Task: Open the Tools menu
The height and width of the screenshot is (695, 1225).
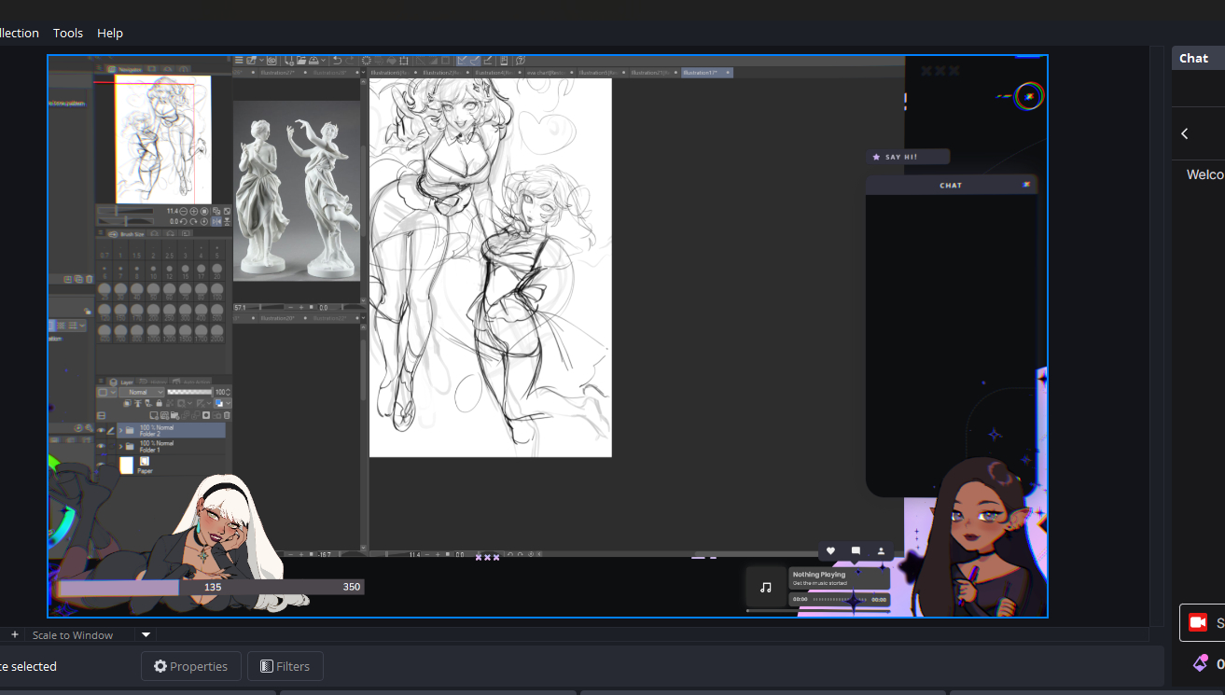Action: pos(67,33)
